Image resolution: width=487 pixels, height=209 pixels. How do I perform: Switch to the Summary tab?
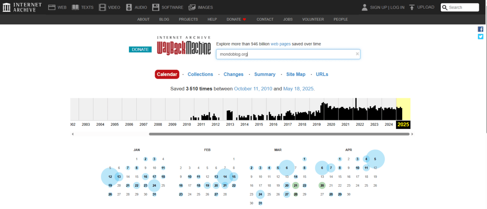click(x=265, y=74)
